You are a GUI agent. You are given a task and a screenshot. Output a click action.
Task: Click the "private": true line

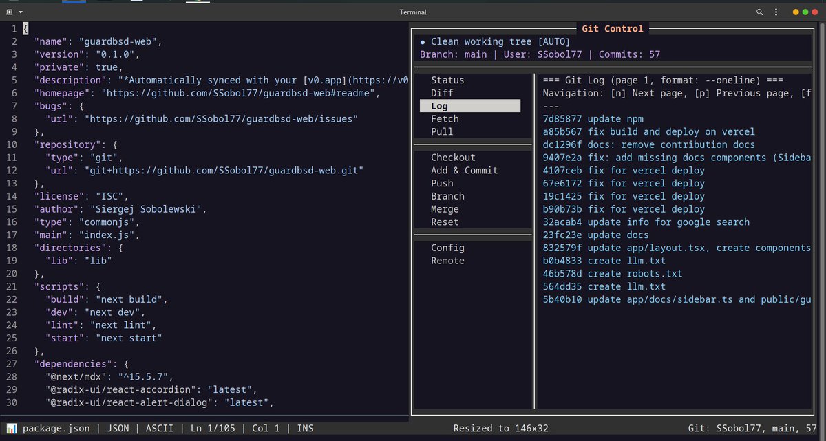[78, 67]
